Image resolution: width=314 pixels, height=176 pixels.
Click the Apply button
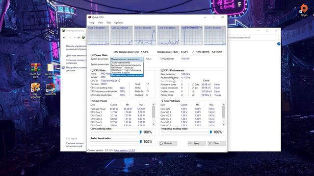tap(196, 143)
